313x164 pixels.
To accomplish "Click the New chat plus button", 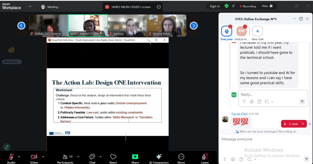I will pyautogui.click(x=257, y=31).
